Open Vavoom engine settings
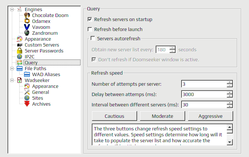Viewport: 249px width, 157px height. 41,27
